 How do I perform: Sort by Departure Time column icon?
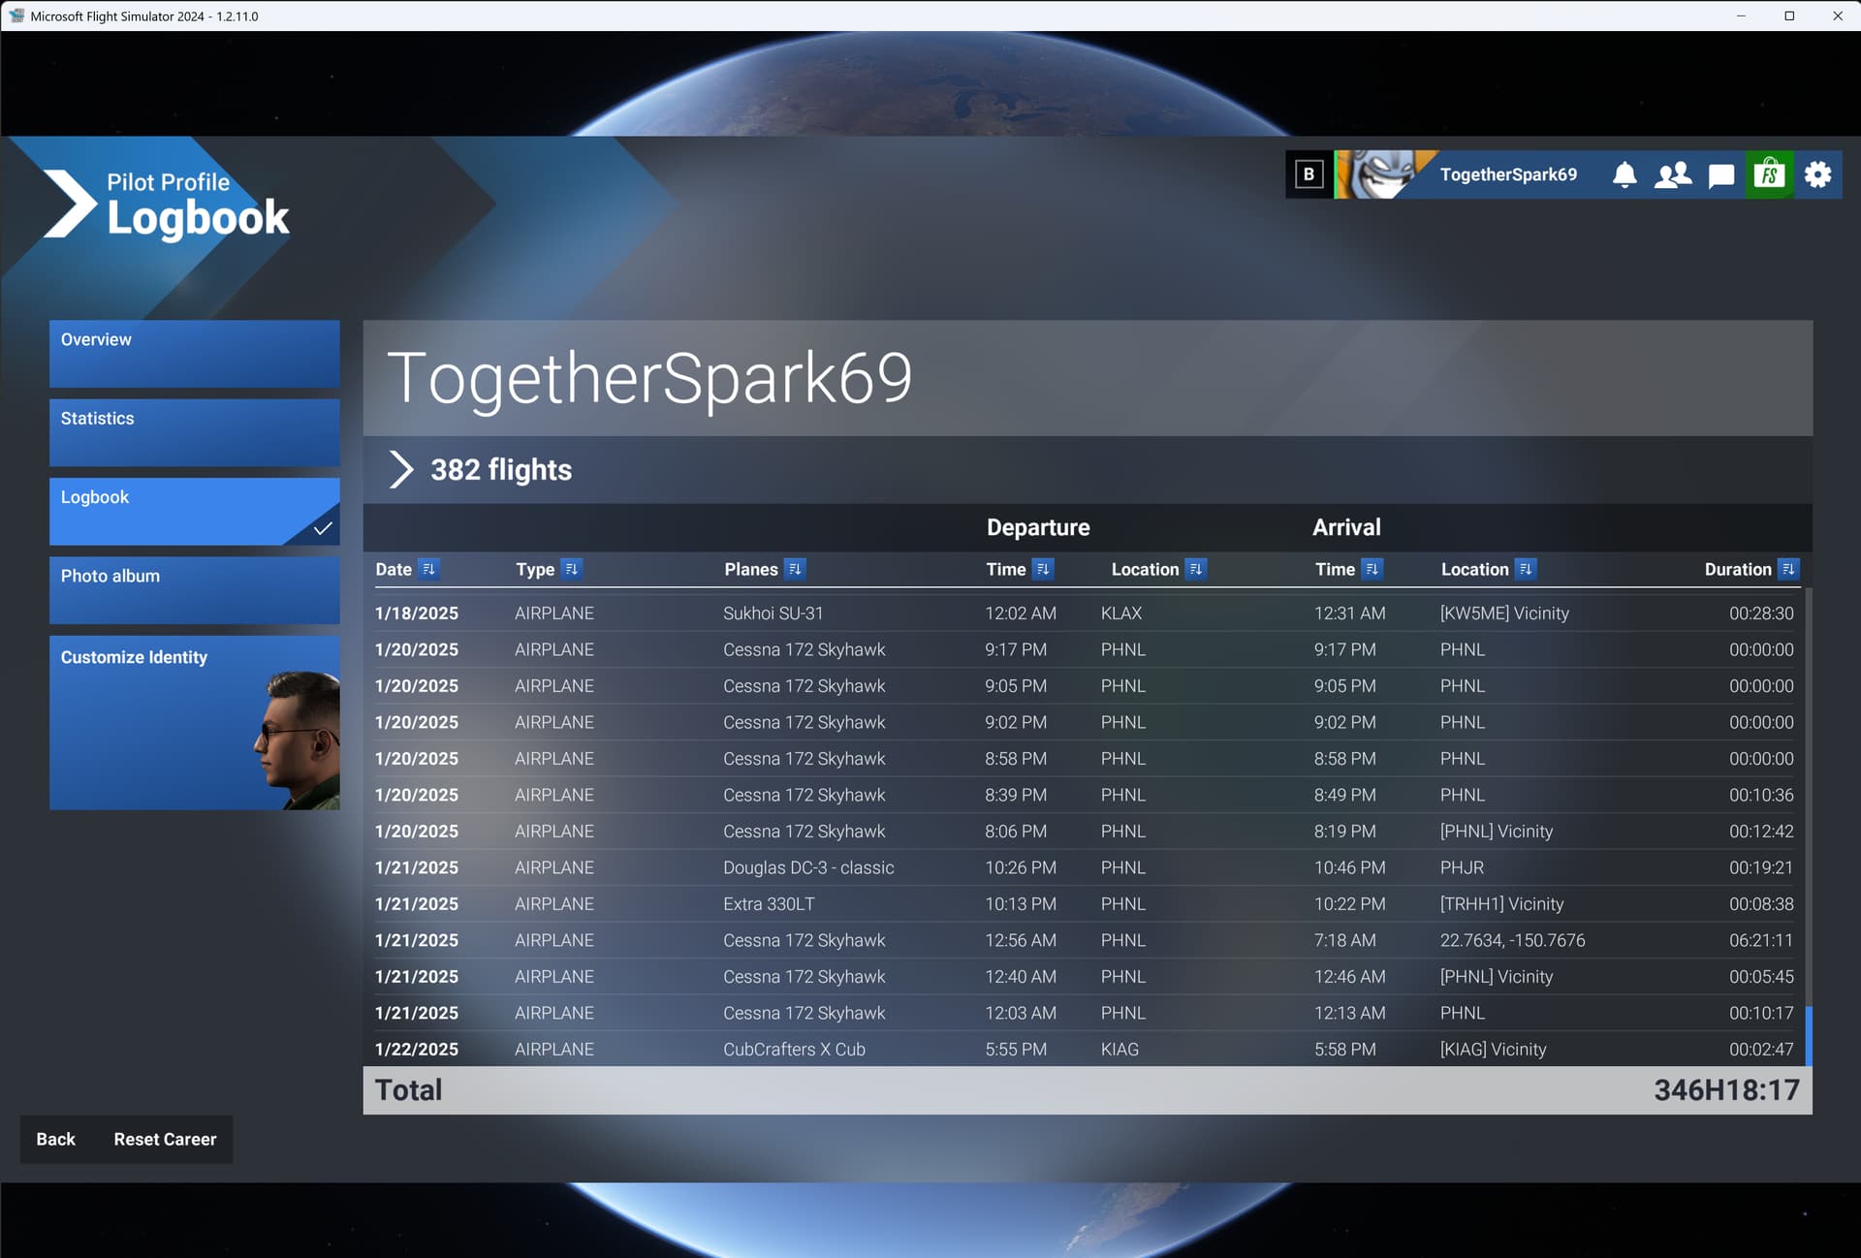coord(1043,569)
